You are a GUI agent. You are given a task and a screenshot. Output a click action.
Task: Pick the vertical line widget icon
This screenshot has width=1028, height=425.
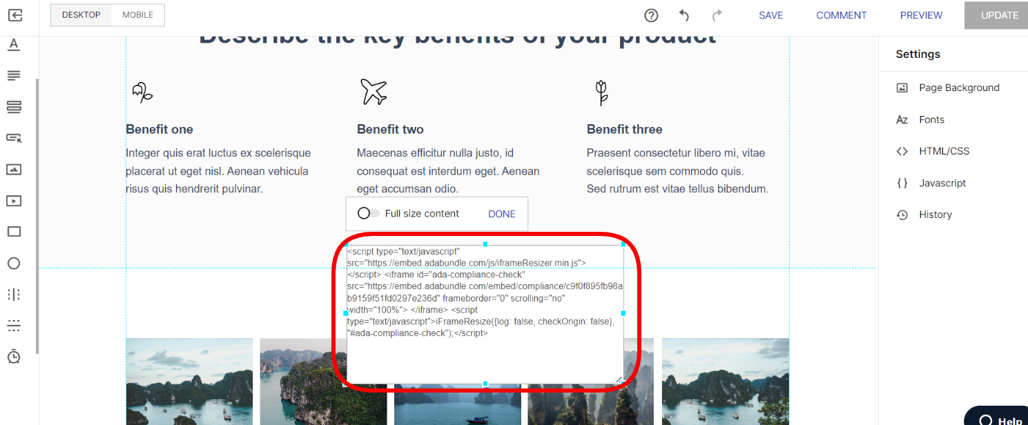[14, 295]
